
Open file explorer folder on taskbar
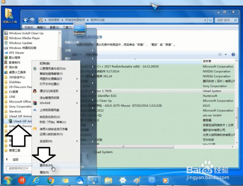tap(108, 181)
